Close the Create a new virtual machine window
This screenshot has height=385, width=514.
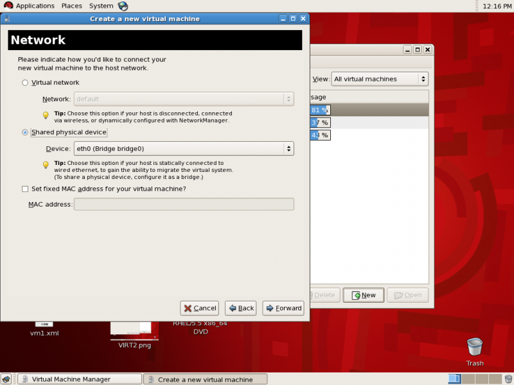pos(303,19)
